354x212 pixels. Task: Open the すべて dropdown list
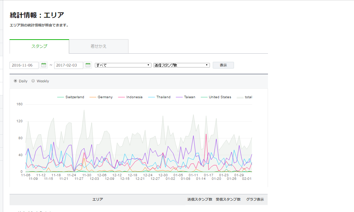tap(123, 65)
